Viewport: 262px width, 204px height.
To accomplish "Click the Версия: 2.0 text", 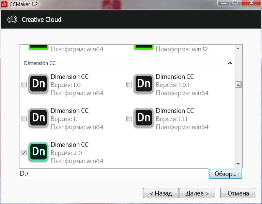I will coord(66,153).
